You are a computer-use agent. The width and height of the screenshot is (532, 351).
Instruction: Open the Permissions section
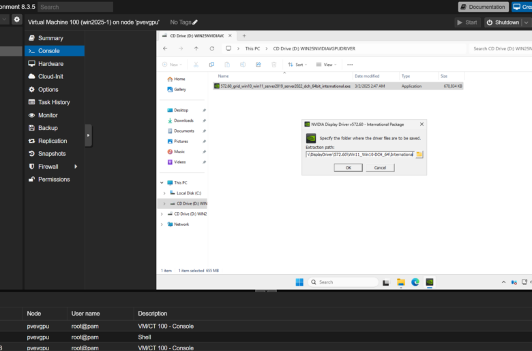click(x=55, y=180)
